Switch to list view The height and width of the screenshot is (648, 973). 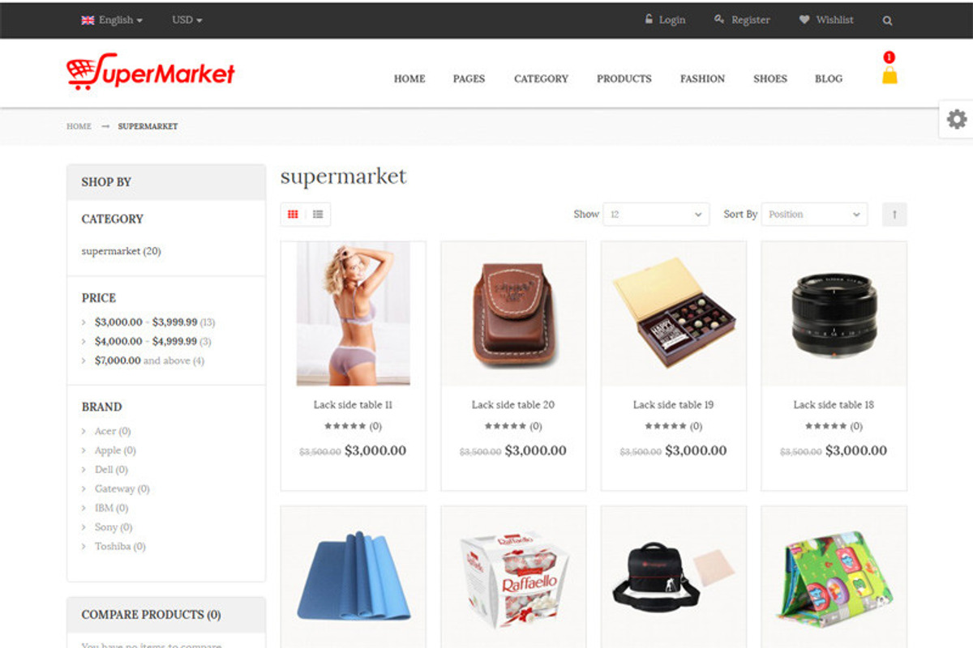coord(318,215)
